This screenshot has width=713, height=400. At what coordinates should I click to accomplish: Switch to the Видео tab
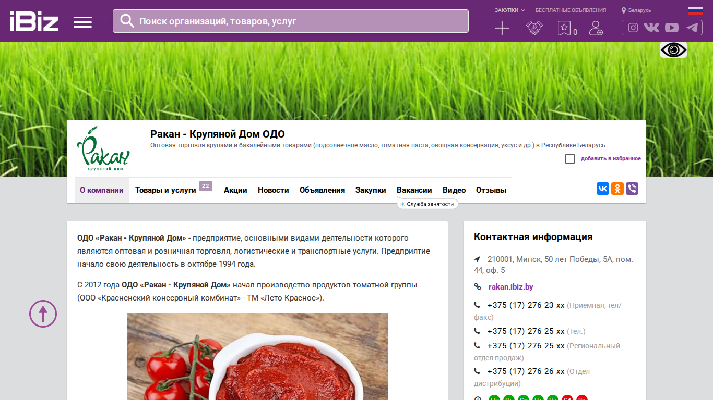[454, 190]
